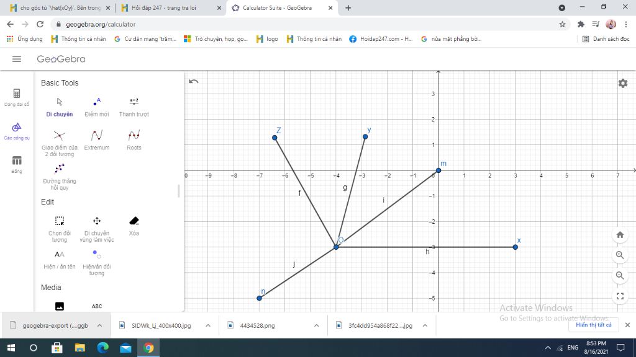The width and height of the screenshot is (636, 357).
Task: Open Microsoft Edge from taskbar
Action: (102, 348)
